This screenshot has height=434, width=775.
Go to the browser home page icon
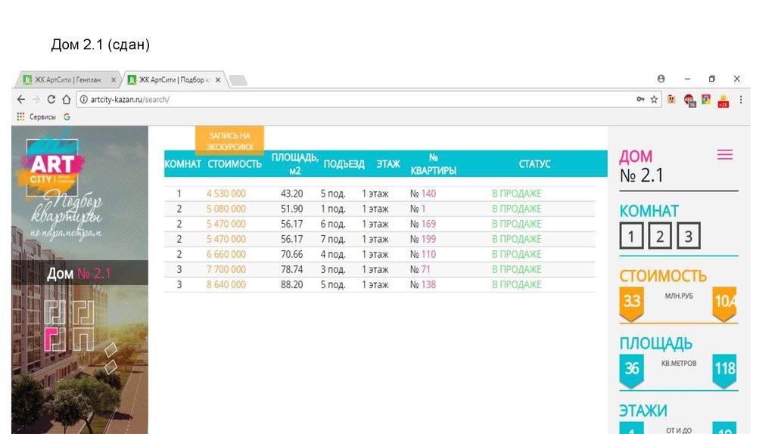click(x=67, y=99)
